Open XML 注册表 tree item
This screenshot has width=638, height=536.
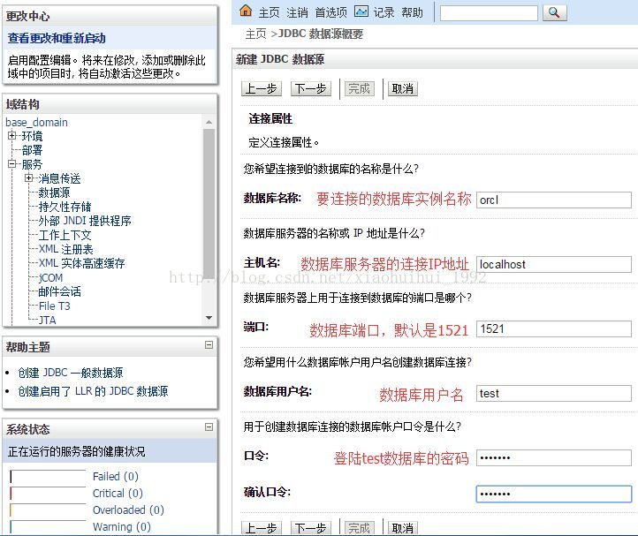point(66,249)
